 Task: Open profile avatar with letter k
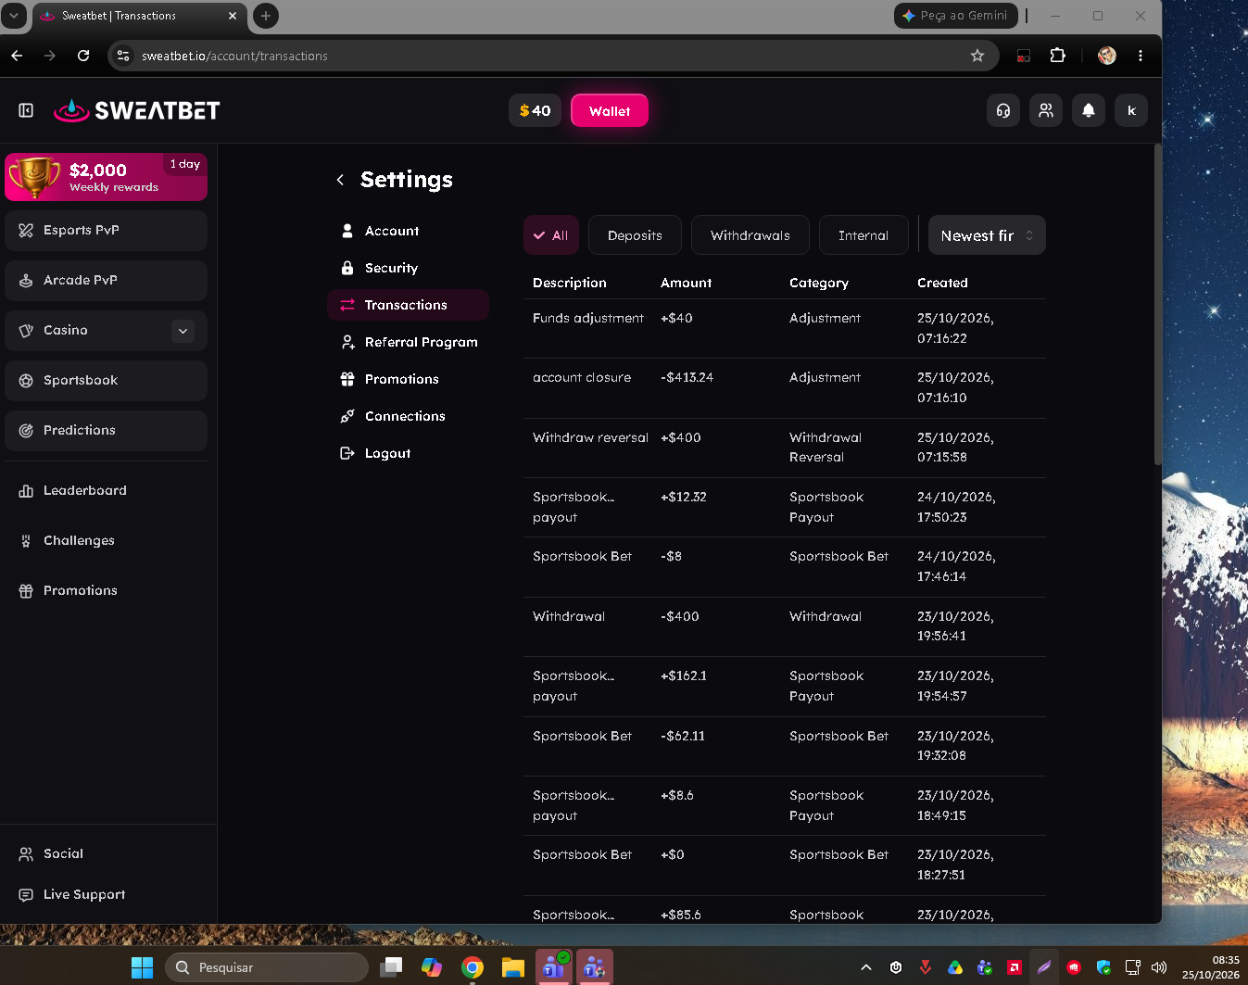[1131, 110]
